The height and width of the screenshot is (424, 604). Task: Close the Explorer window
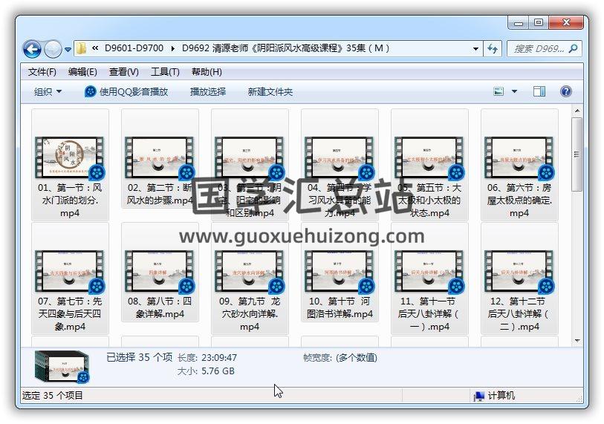point(566,23)
